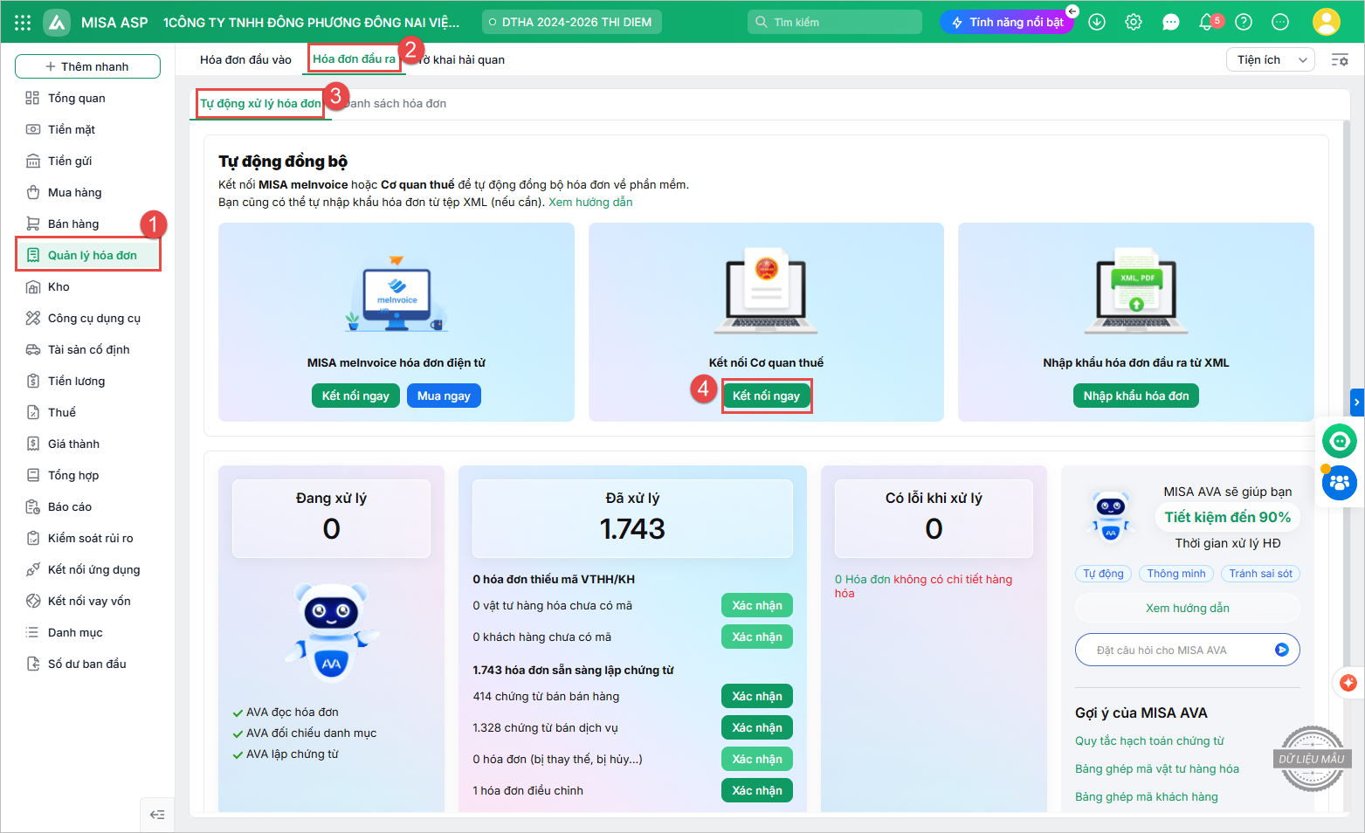Open Tiền mặt in sidebar
Viewport: 1365px width, 833px height.
(x=87, y=129)
